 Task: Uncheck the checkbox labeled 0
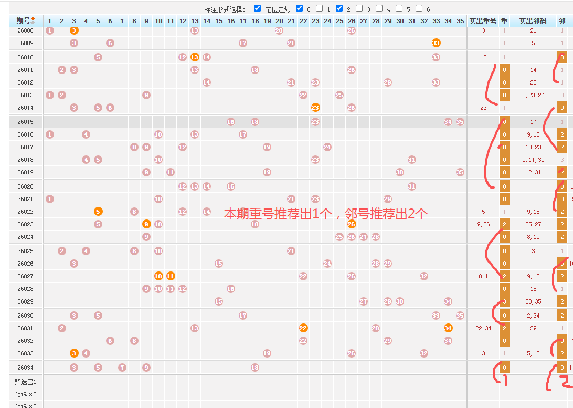299,8
